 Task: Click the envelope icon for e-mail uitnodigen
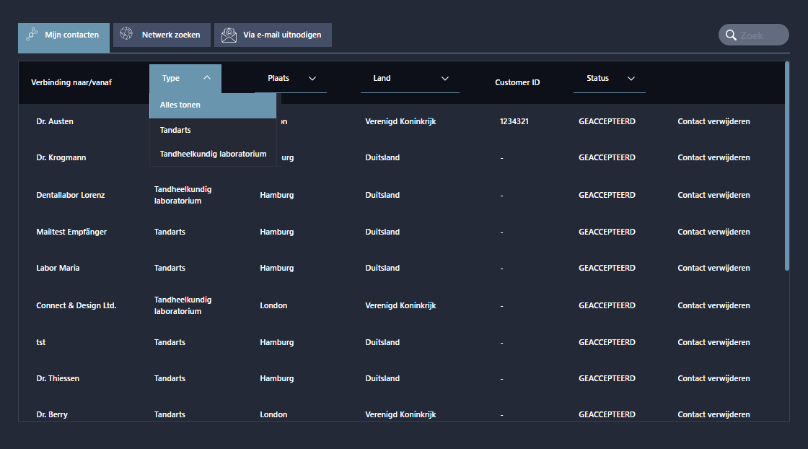point(229,35)
